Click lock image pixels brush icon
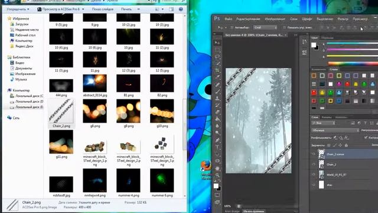 335,145
